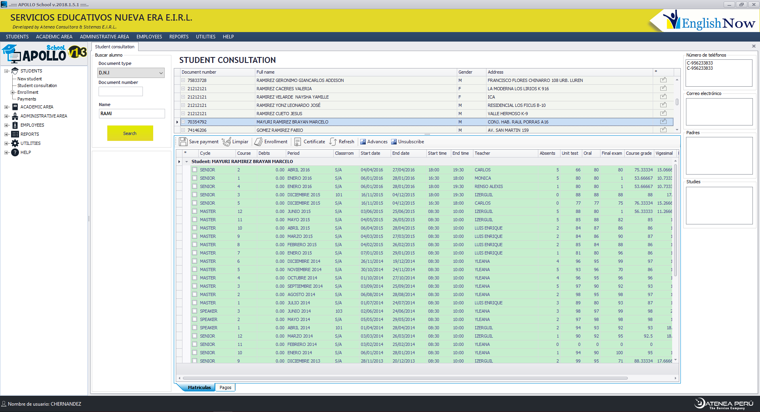
Task: Click the Correo electrónico text box
Action: click(x=719, y=112)
